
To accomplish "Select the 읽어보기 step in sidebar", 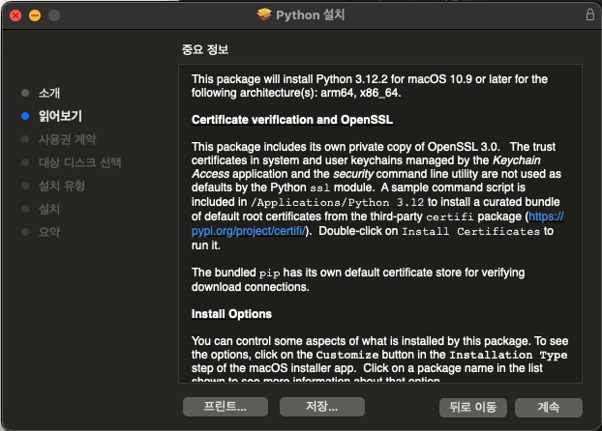I will coord(60,116).
